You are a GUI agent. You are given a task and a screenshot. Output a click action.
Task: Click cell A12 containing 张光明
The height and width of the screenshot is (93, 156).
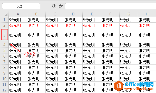(18, 90)
